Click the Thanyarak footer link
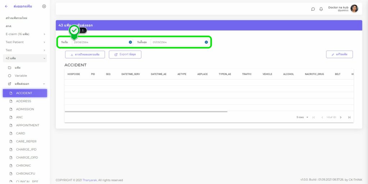Image resolution: width=368 pixels, height=184 pixels. 89,180
